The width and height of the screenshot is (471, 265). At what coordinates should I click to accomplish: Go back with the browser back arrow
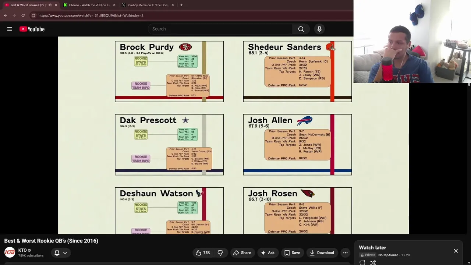5,15
